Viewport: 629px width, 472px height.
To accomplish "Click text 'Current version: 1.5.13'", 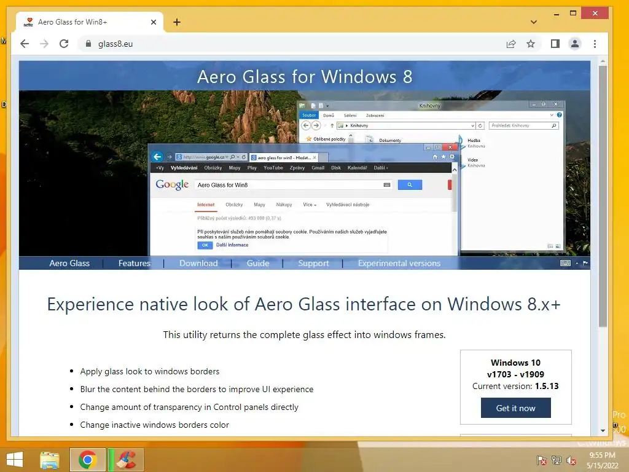I will coord(515,386).
